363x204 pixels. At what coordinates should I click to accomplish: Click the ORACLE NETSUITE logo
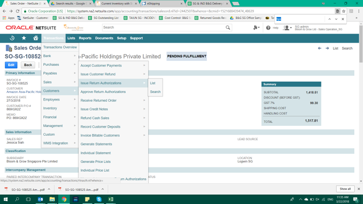31,28
